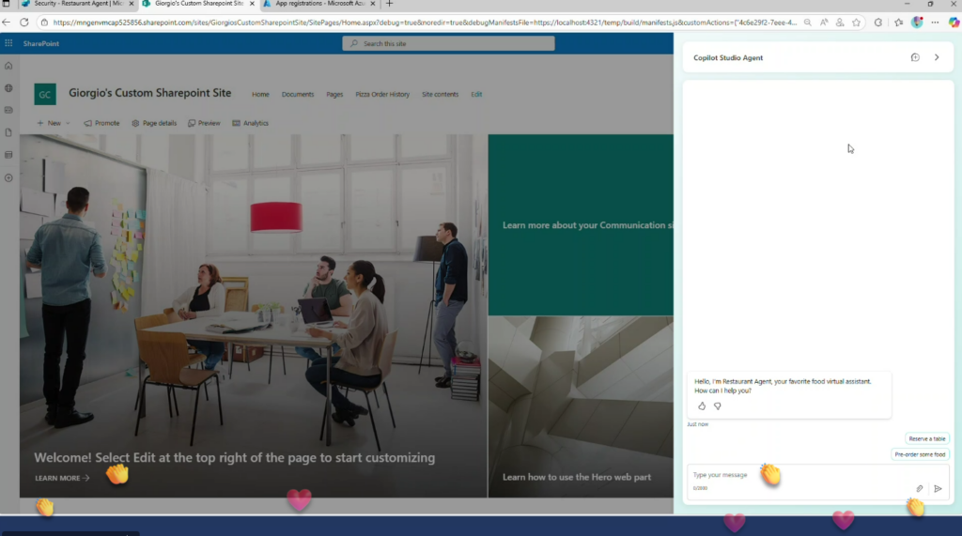The height and width of the screenshot is (536, 962).
Task: Open Learn more about your Communication site tile
Action: 581,225
